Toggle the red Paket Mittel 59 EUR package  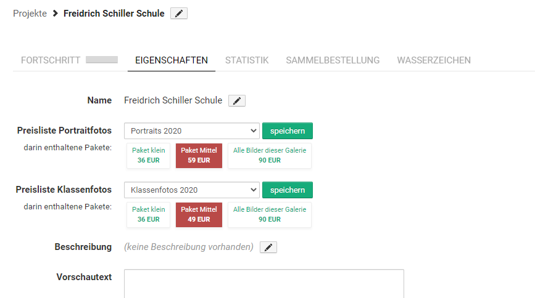pyautogui.click(x=199, y=156)
